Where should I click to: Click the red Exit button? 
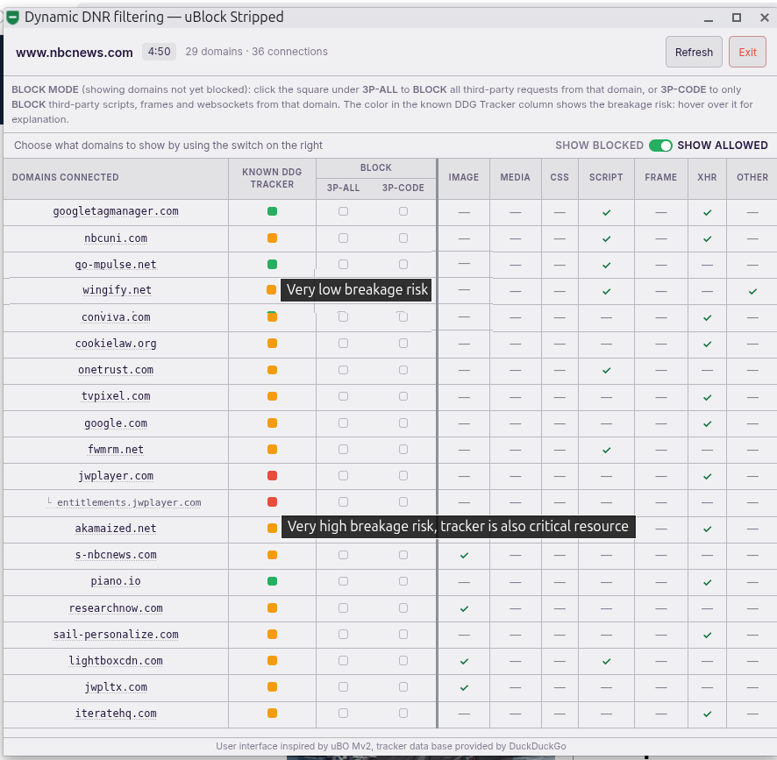(747, 52)
